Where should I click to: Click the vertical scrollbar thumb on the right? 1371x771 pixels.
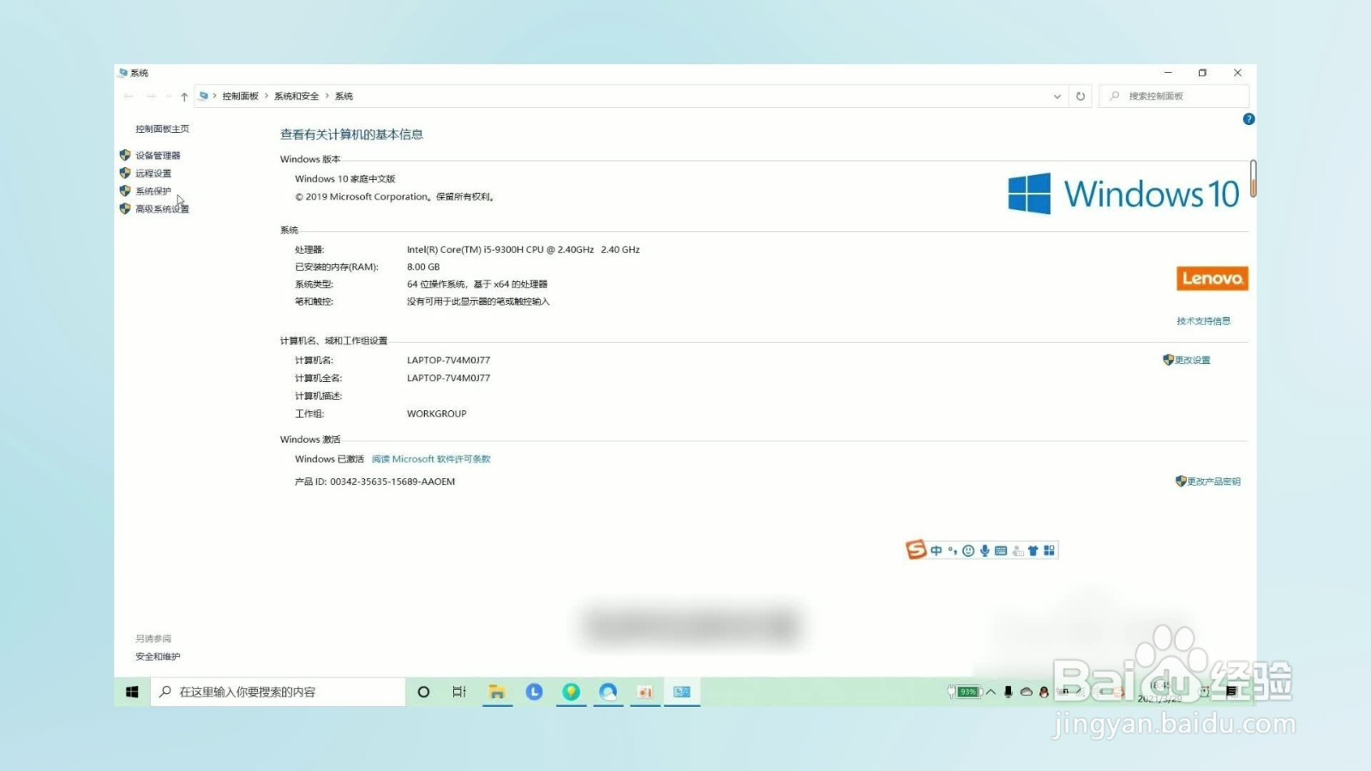pyautogui.click(x=1253, y=178)
